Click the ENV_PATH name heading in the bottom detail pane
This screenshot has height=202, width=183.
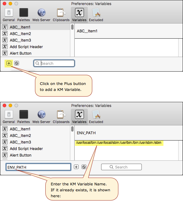click(86, 133)
